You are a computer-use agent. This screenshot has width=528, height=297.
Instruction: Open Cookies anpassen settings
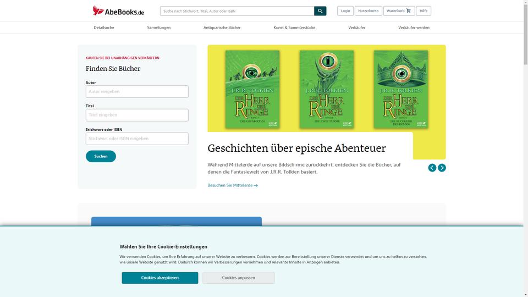click(x=238, y=278)
